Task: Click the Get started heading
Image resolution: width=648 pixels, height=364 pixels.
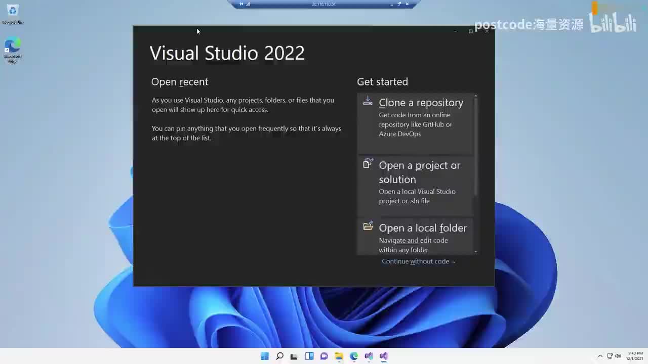Action: coord(382,82)
